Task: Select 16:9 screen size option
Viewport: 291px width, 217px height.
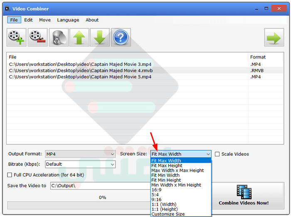Action: [181, 190]
